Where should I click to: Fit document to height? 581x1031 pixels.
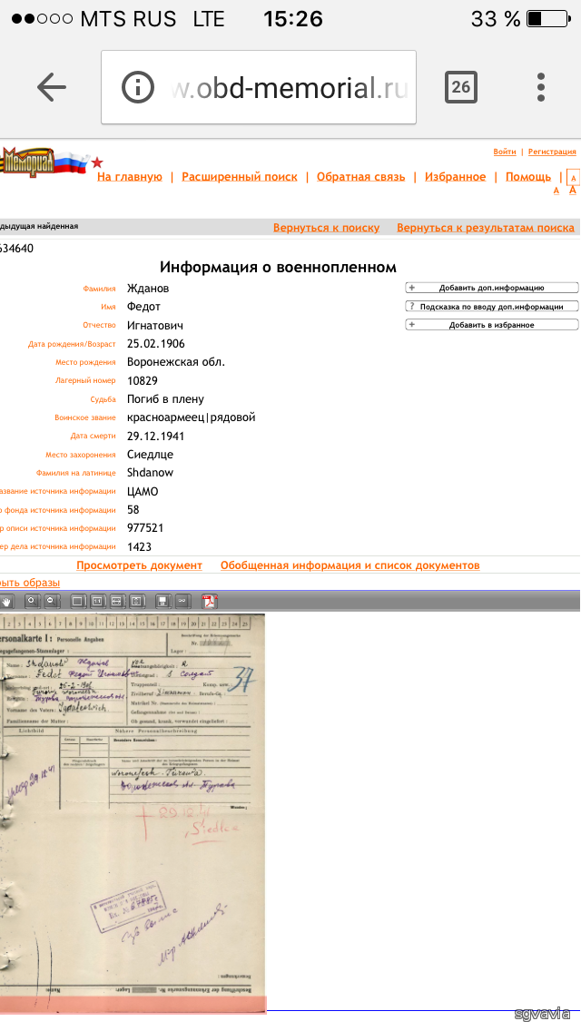(x=136, y=601)
